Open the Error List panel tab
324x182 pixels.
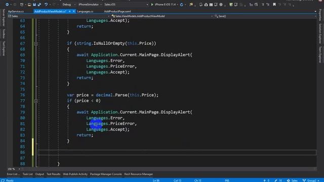coord(14,174)
